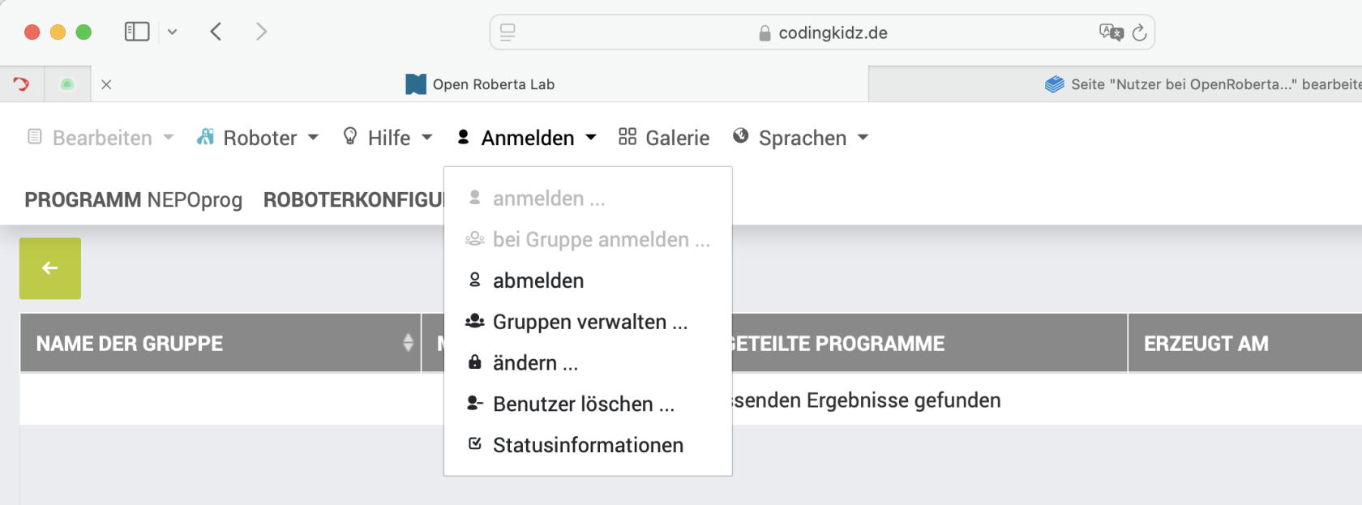The image size is (1362, 505).
Task: Choose Statusinformationen from the menu
Action: (588, 445)
